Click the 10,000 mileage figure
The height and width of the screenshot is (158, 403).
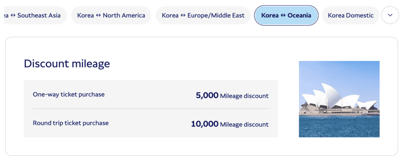[205, 124]
